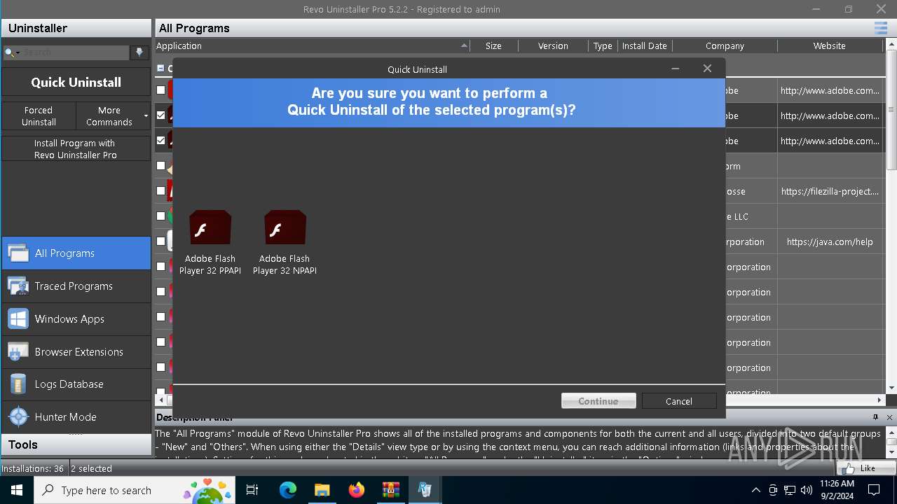Click the Quick Uninstall sidebar button
897x504 pixels.
coord(76,82)
